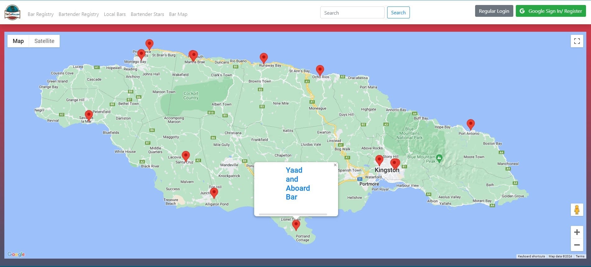The height and width of the screenshot is (267, 591).
Task: Select the marker on the coast north of Montego Bay
Action: 149,44
